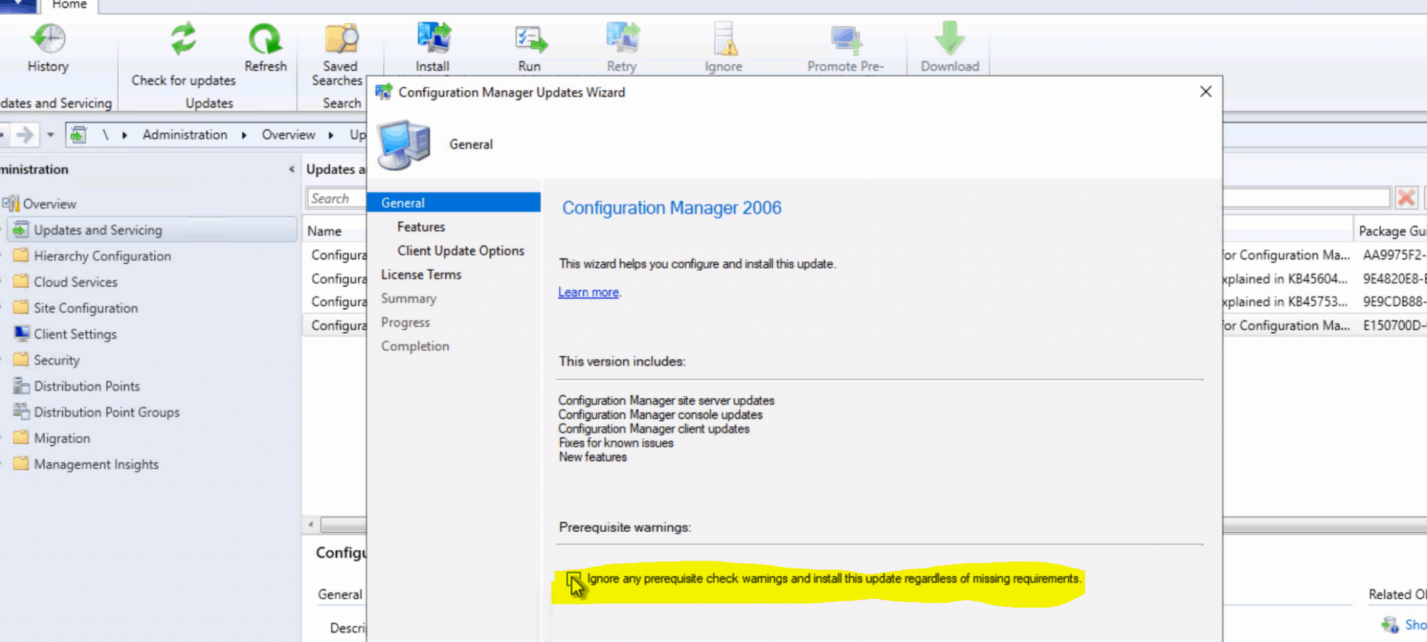Select the Distribution Points node

coord(86,386)
